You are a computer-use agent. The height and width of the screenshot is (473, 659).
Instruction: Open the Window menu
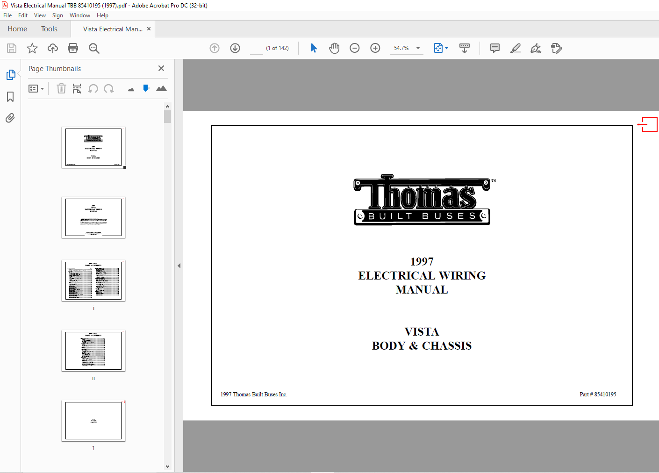[x=80, y=15]
